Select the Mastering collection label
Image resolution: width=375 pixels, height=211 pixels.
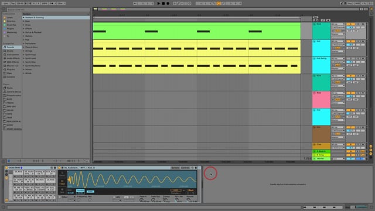(x=12, y=32)
